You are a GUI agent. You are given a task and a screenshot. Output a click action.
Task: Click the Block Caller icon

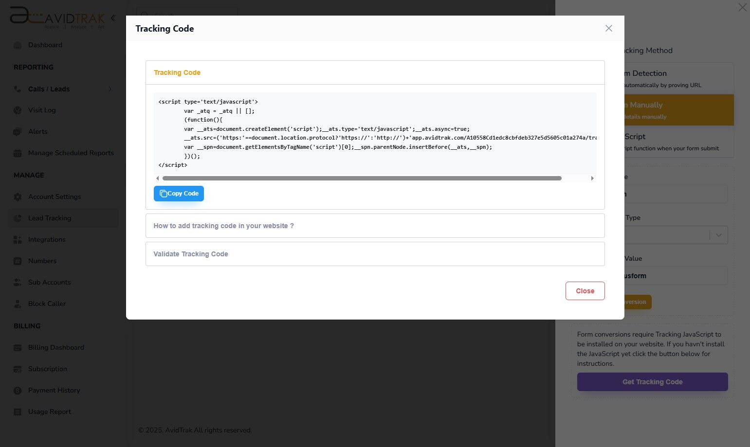(x=18, y=304)
